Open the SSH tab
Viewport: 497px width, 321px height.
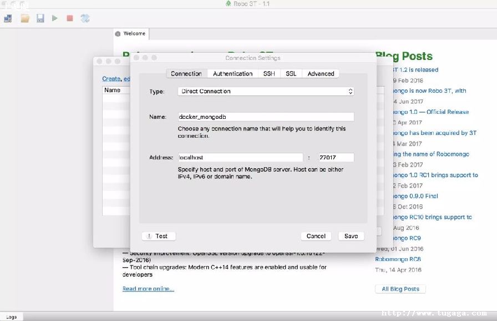269,74
